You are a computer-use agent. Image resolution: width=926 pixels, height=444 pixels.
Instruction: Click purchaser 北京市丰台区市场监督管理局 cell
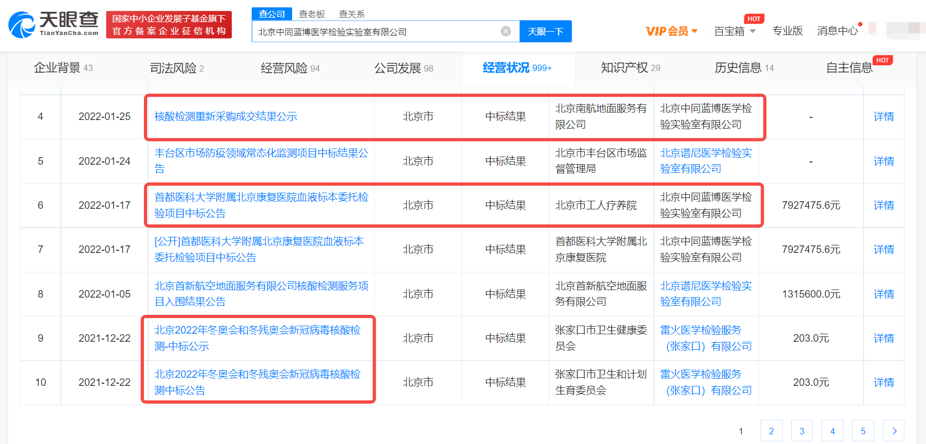(x=601, y=161)
